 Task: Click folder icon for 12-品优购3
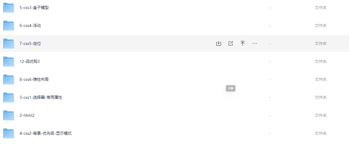pos(9,62)
